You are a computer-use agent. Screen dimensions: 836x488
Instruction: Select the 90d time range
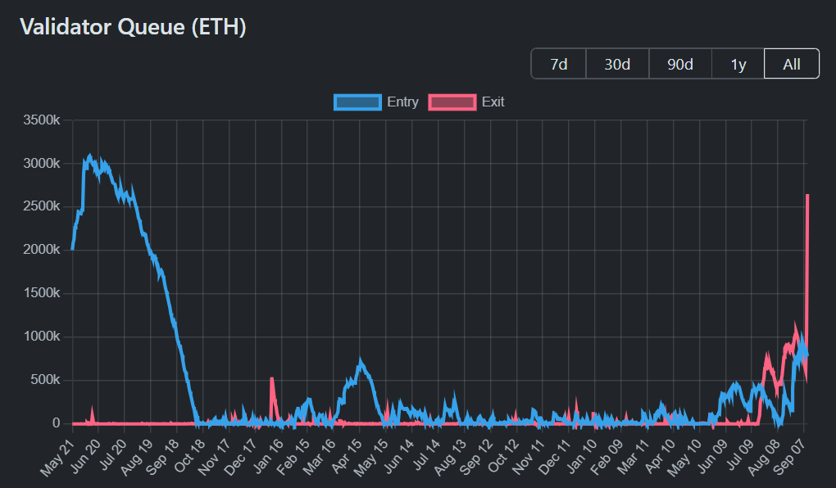tap(680, 63)
